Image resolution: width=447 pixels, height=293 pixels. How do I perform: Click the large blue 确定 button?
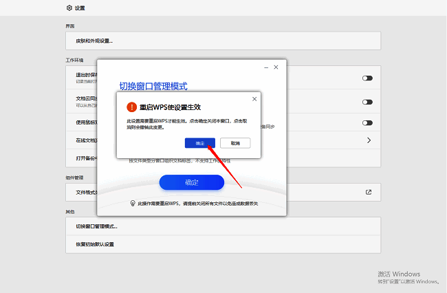pyautogui.click(x=192, y=182)
